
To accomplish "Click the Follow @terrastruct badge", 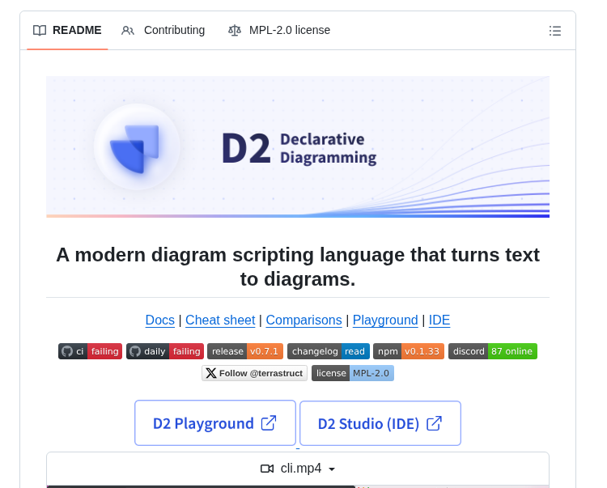I will coord(254,373).
